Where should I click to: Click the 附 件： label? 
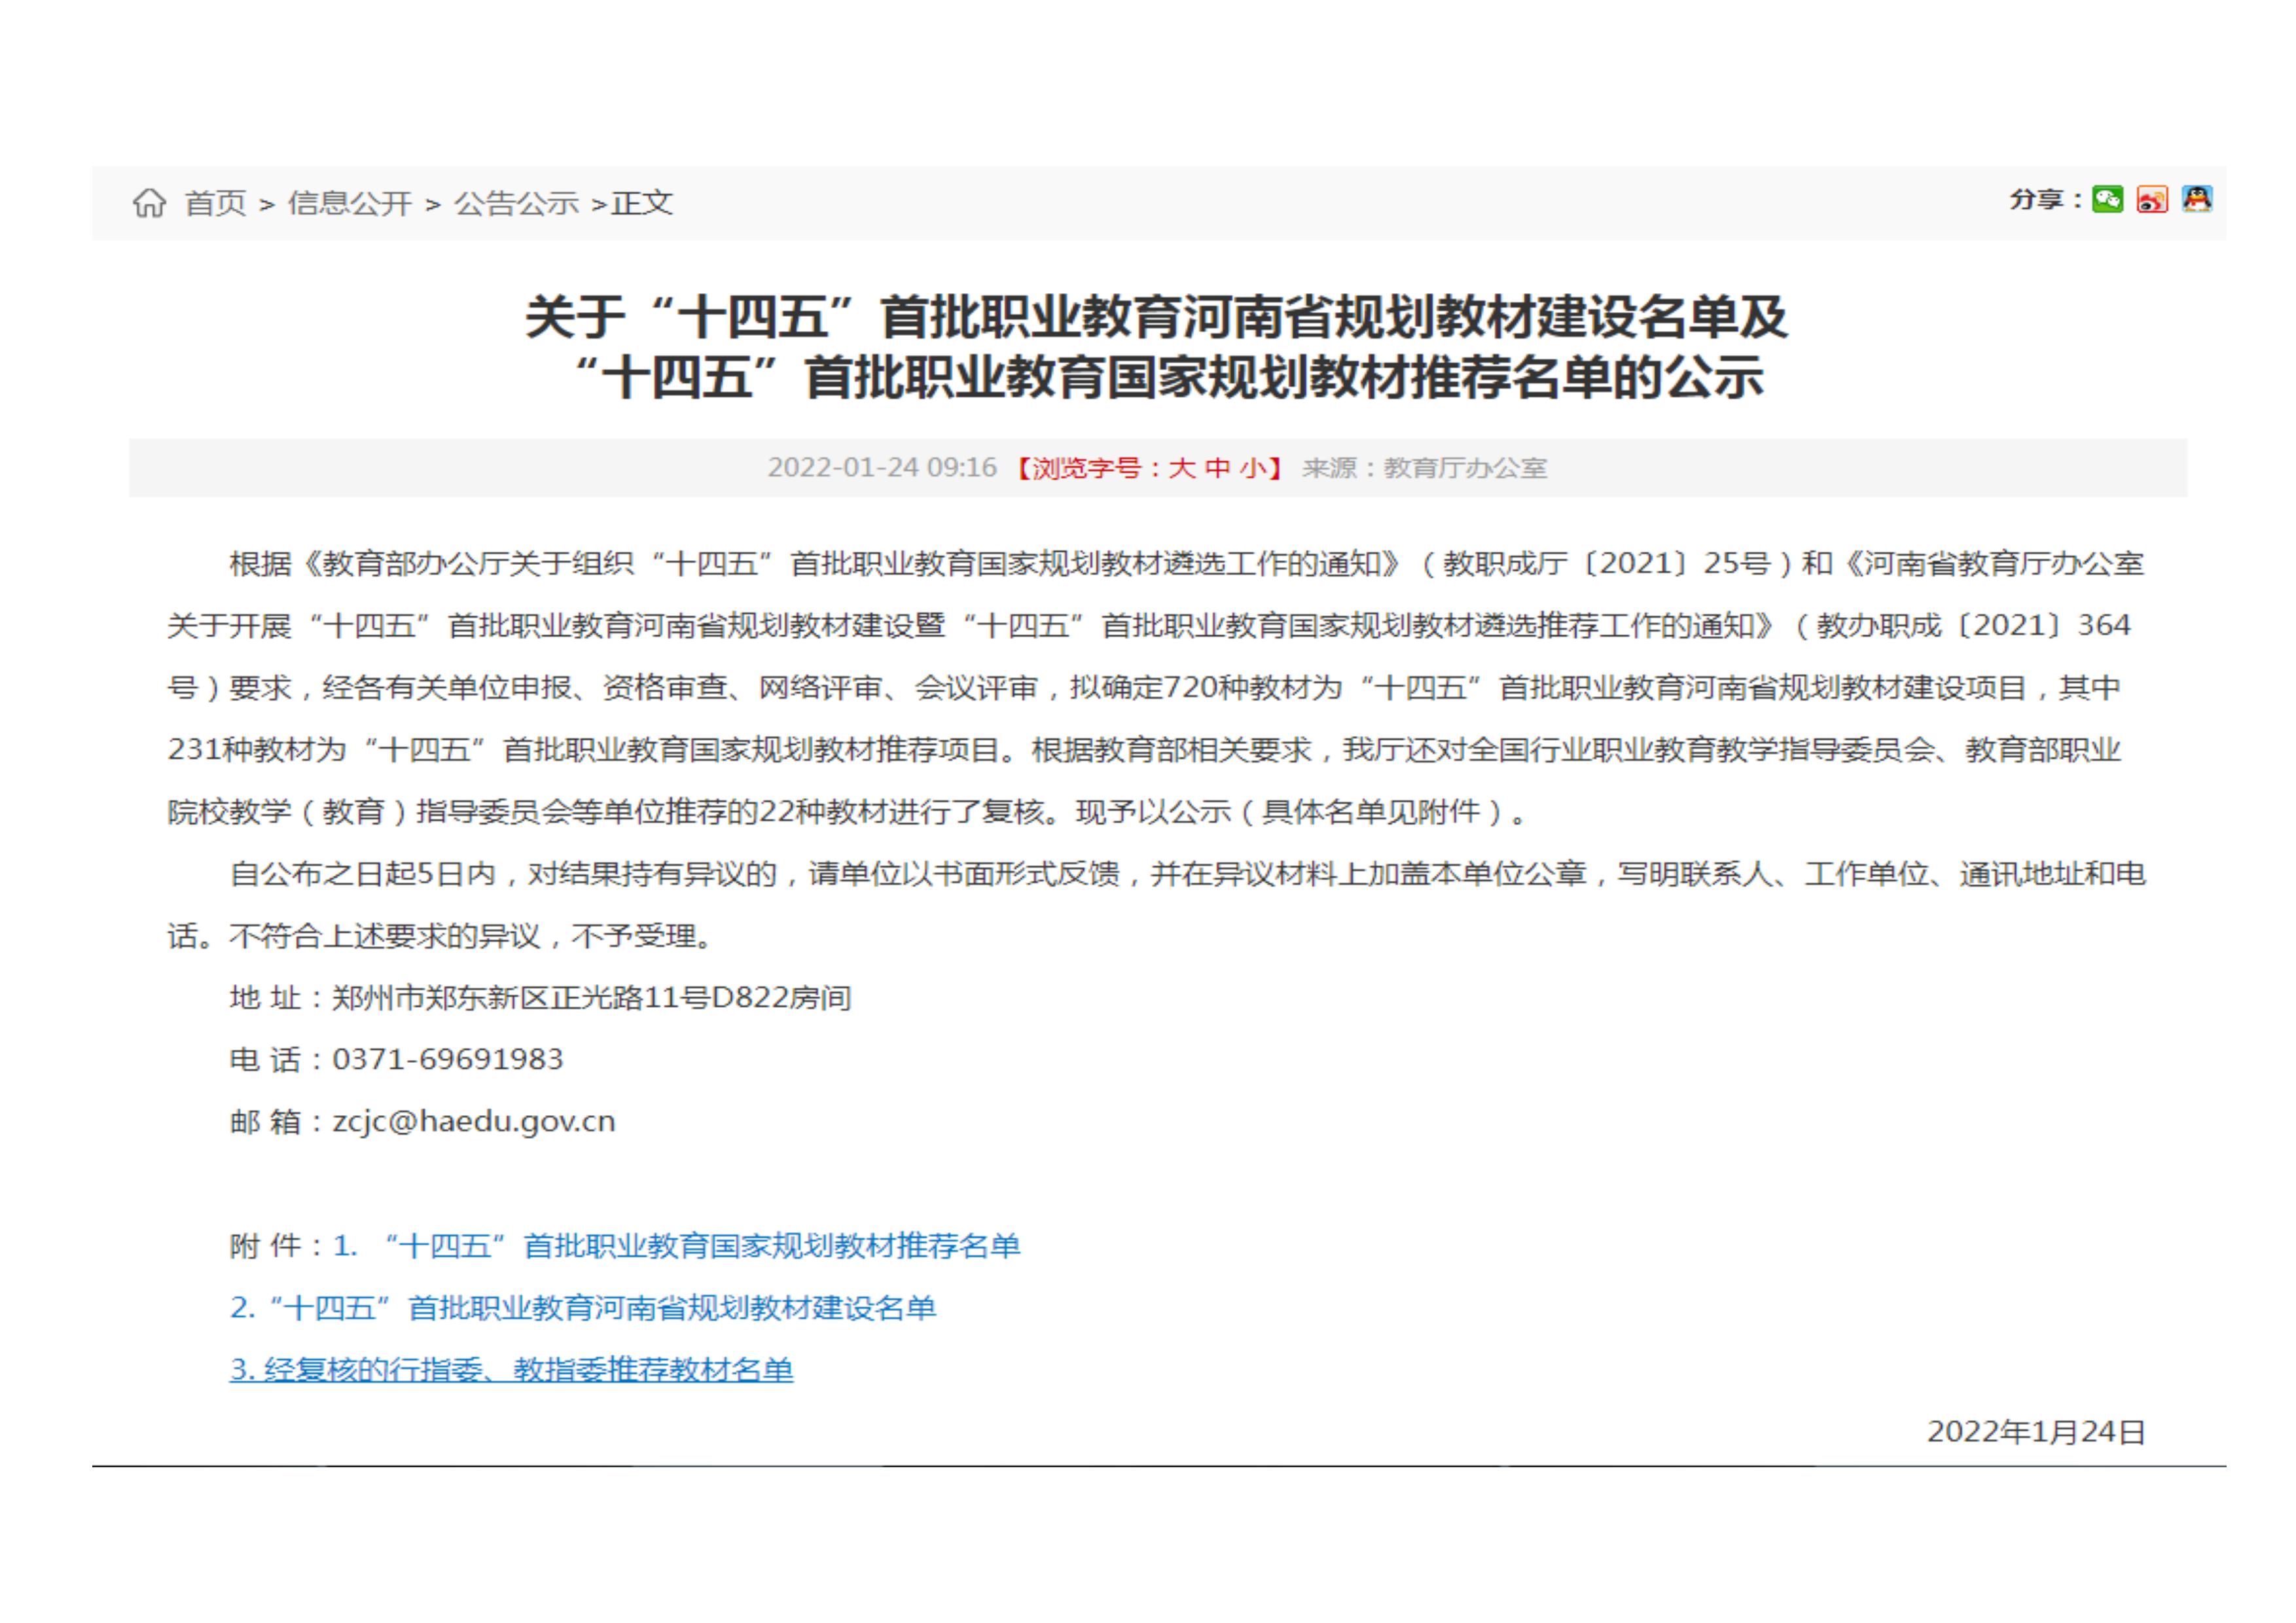click(277, 1246)
